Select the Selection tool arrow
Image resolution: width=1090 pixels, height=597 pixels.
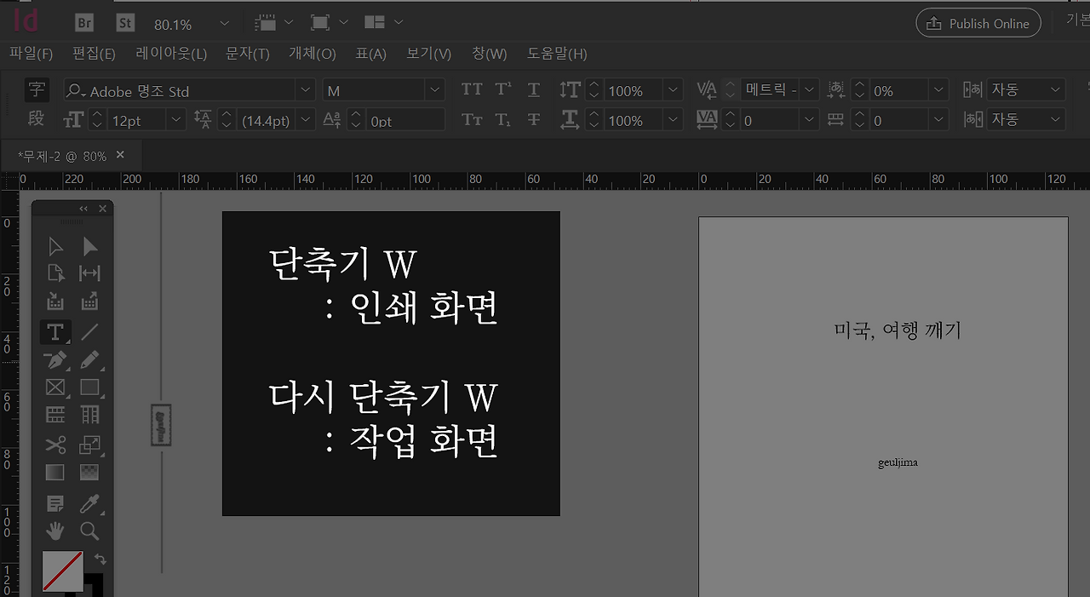pos(55,247)
